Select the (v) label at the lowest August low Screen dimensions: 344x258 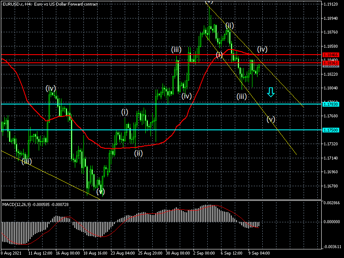click(x=100, y=191)
